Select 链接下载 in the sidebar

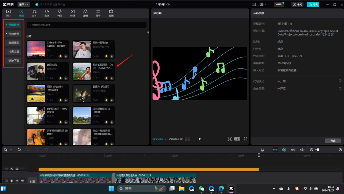13,61
